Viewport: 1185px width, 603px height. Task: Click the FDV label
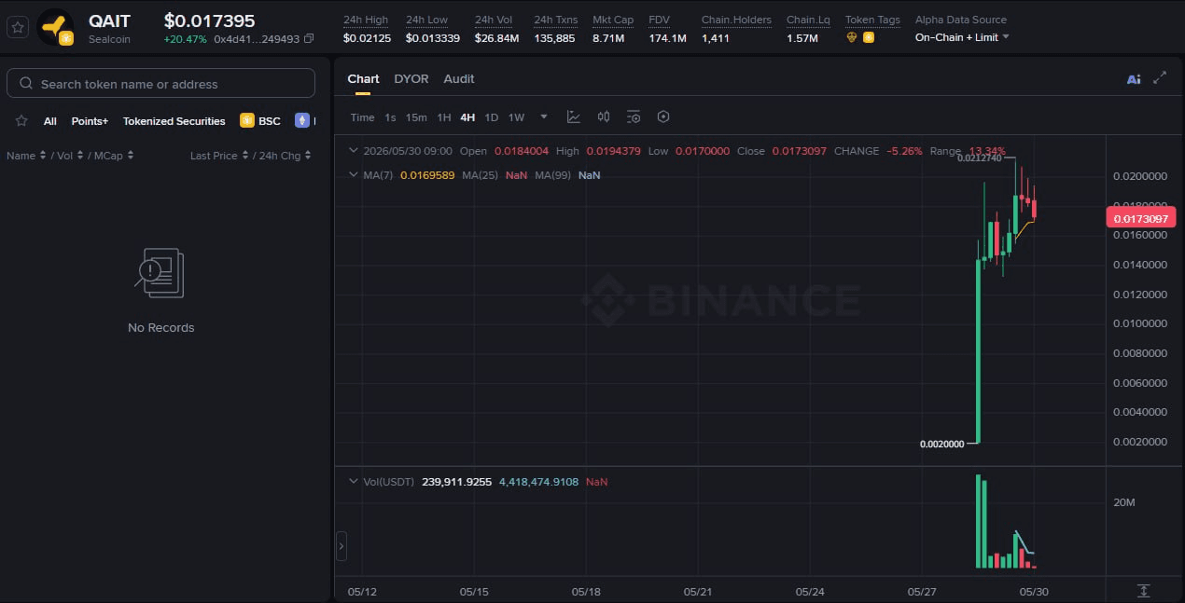[659, 20]
